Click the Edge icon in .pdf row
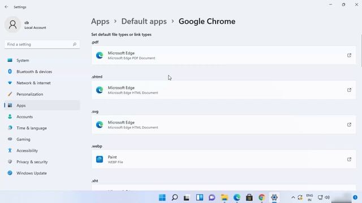Screen dimensions: 362x203 click(x=100, y=55)
